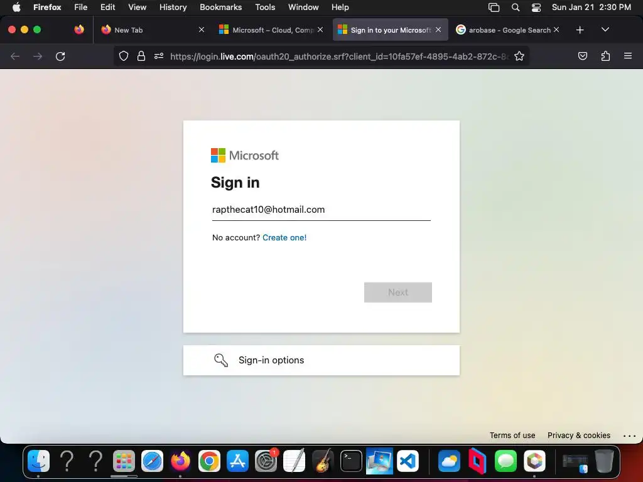Click the Next button
Image resolution: width=643 pixels, height=482 pixels.
[397, 292]
